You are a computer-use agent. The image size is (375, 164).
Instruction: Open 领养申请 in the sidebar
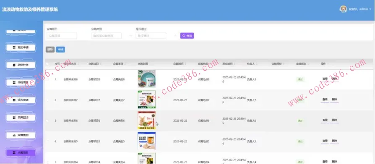coord(21,100)
